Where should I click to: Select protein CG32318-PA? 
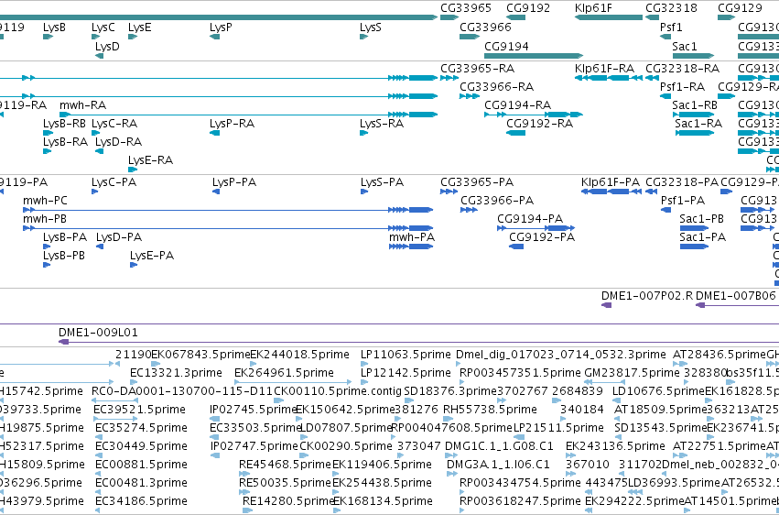(652, 192)
